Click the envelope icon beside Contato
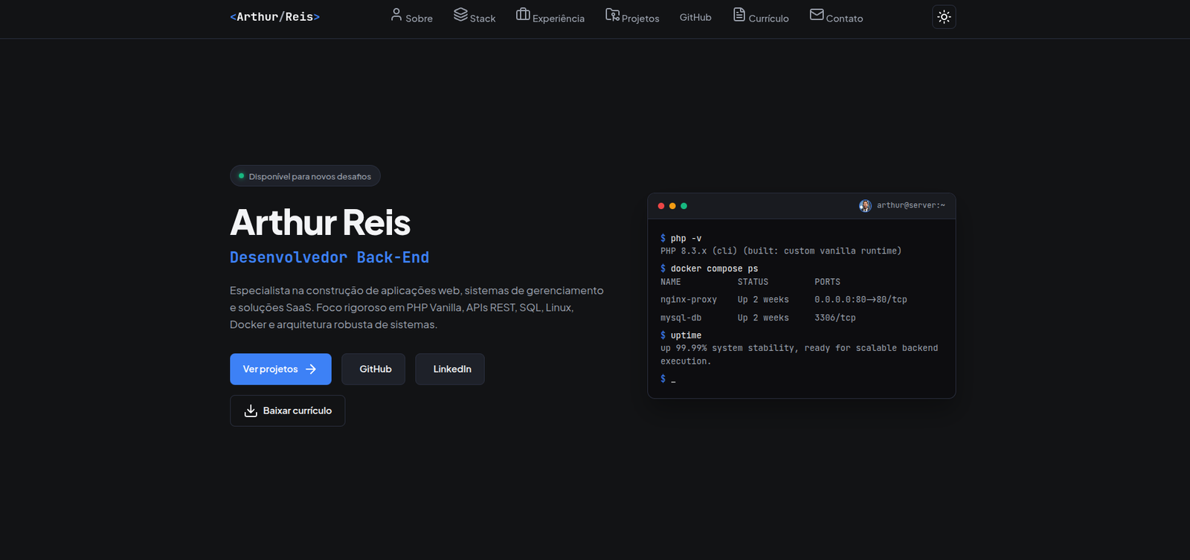The width and height of the screenshot is (1190, 560). (817, 14)
